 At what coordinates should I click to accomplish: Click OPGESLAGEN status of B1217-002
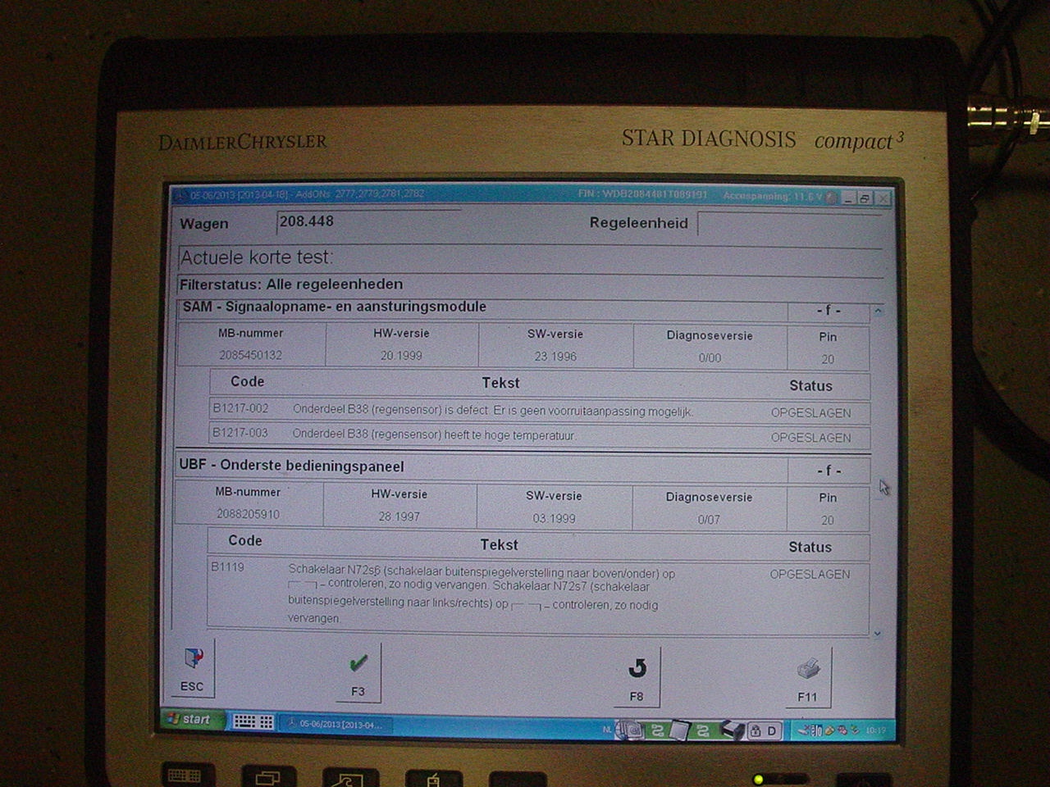[x=810, y=413]
